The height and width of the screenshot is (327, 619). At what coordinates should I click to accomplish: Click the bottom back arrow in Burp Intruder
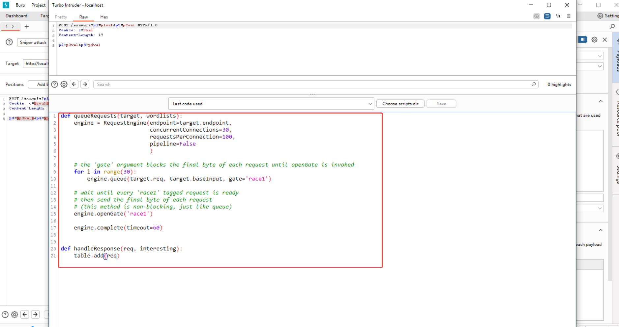click(x=25, y=314)
